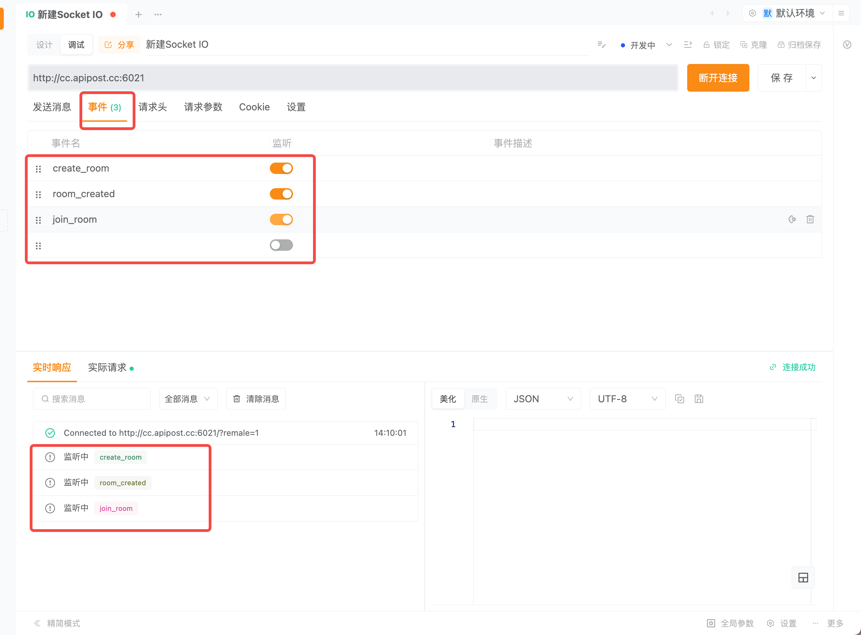Open a new tab with plus icon

[138, 15]
